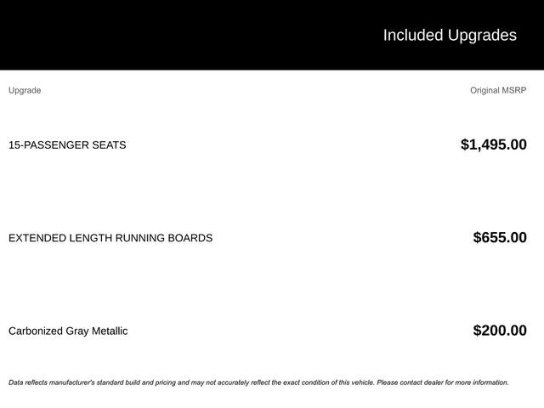Screen dimensions: 544x408
Task: Click the word 'Included' in the header
Action: point(412,35)
